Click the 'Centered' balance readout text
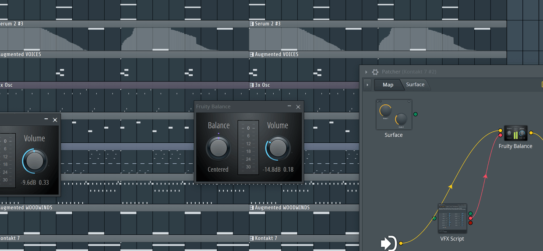The height and width of the screenshot is (251, 543). coord(218,170)
